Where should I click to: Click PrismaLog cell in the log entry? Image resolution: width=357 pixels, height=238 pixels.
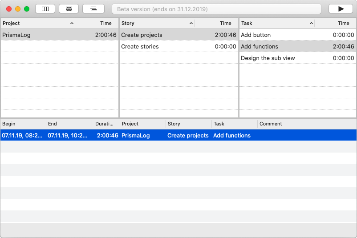pos(136,135)
